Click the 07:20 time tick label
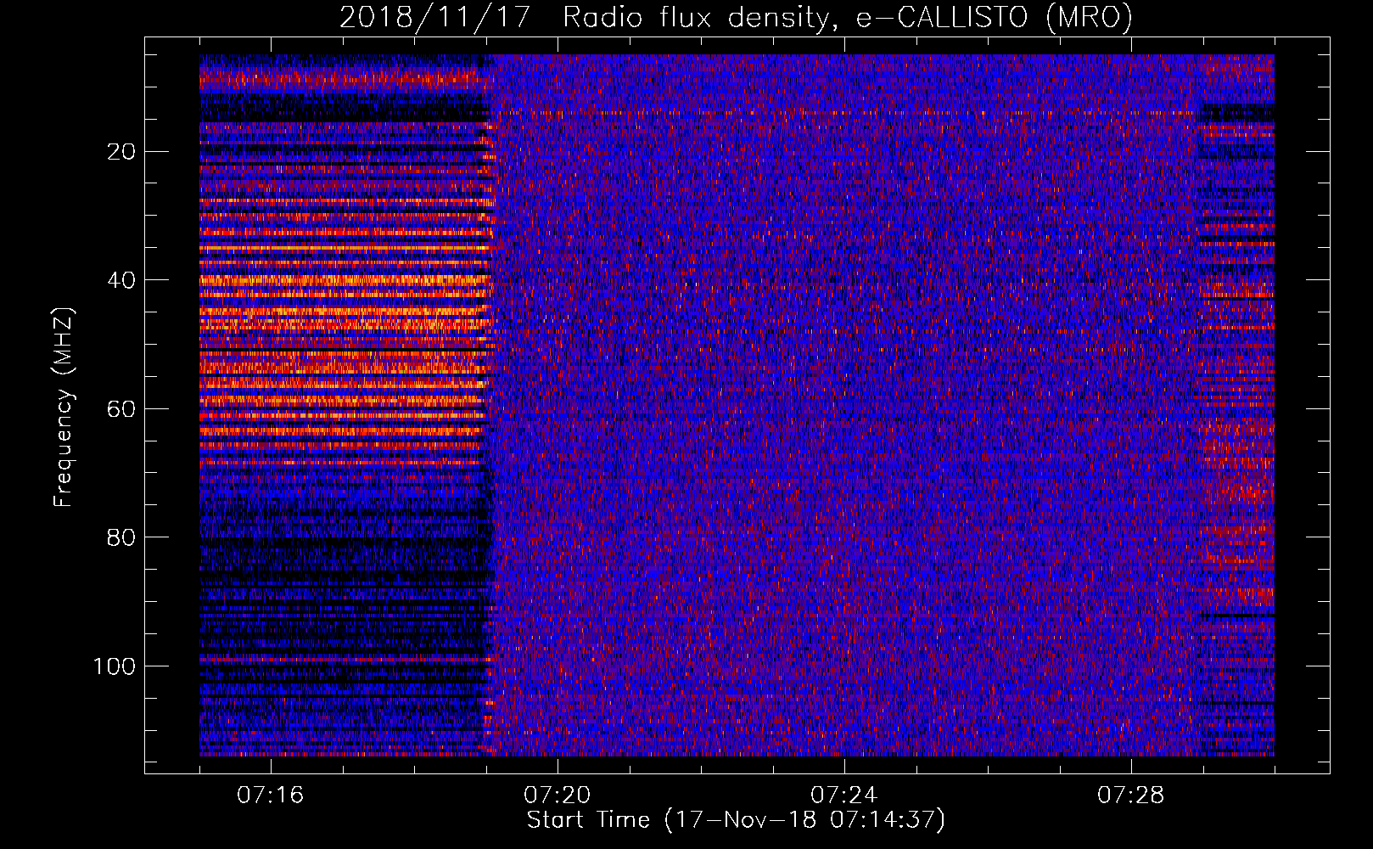 coord(558,795)
